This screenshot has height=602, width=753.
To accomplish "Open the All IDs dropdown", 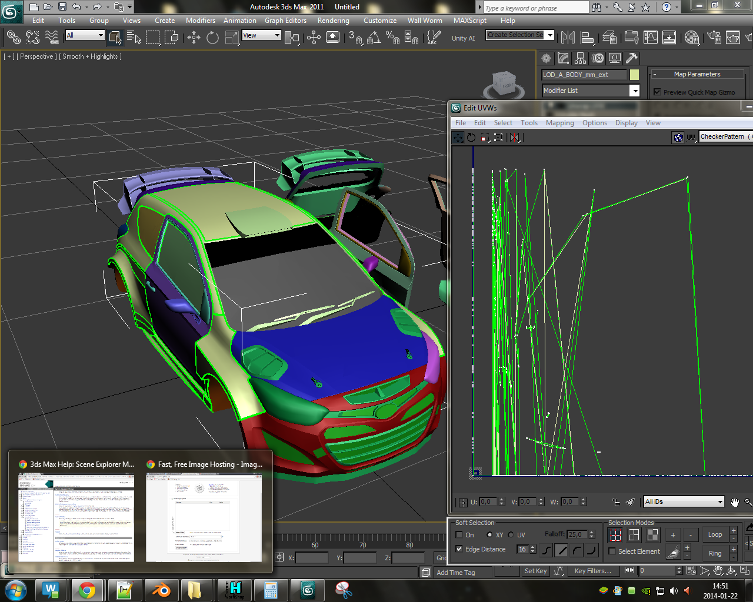I will coord(684,501).
